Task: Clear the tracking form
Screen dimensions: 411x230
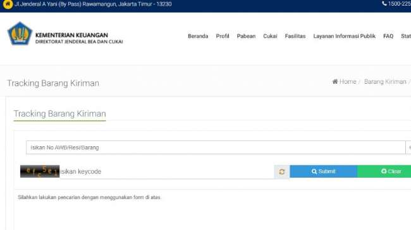Action: [x=384, y=171]
